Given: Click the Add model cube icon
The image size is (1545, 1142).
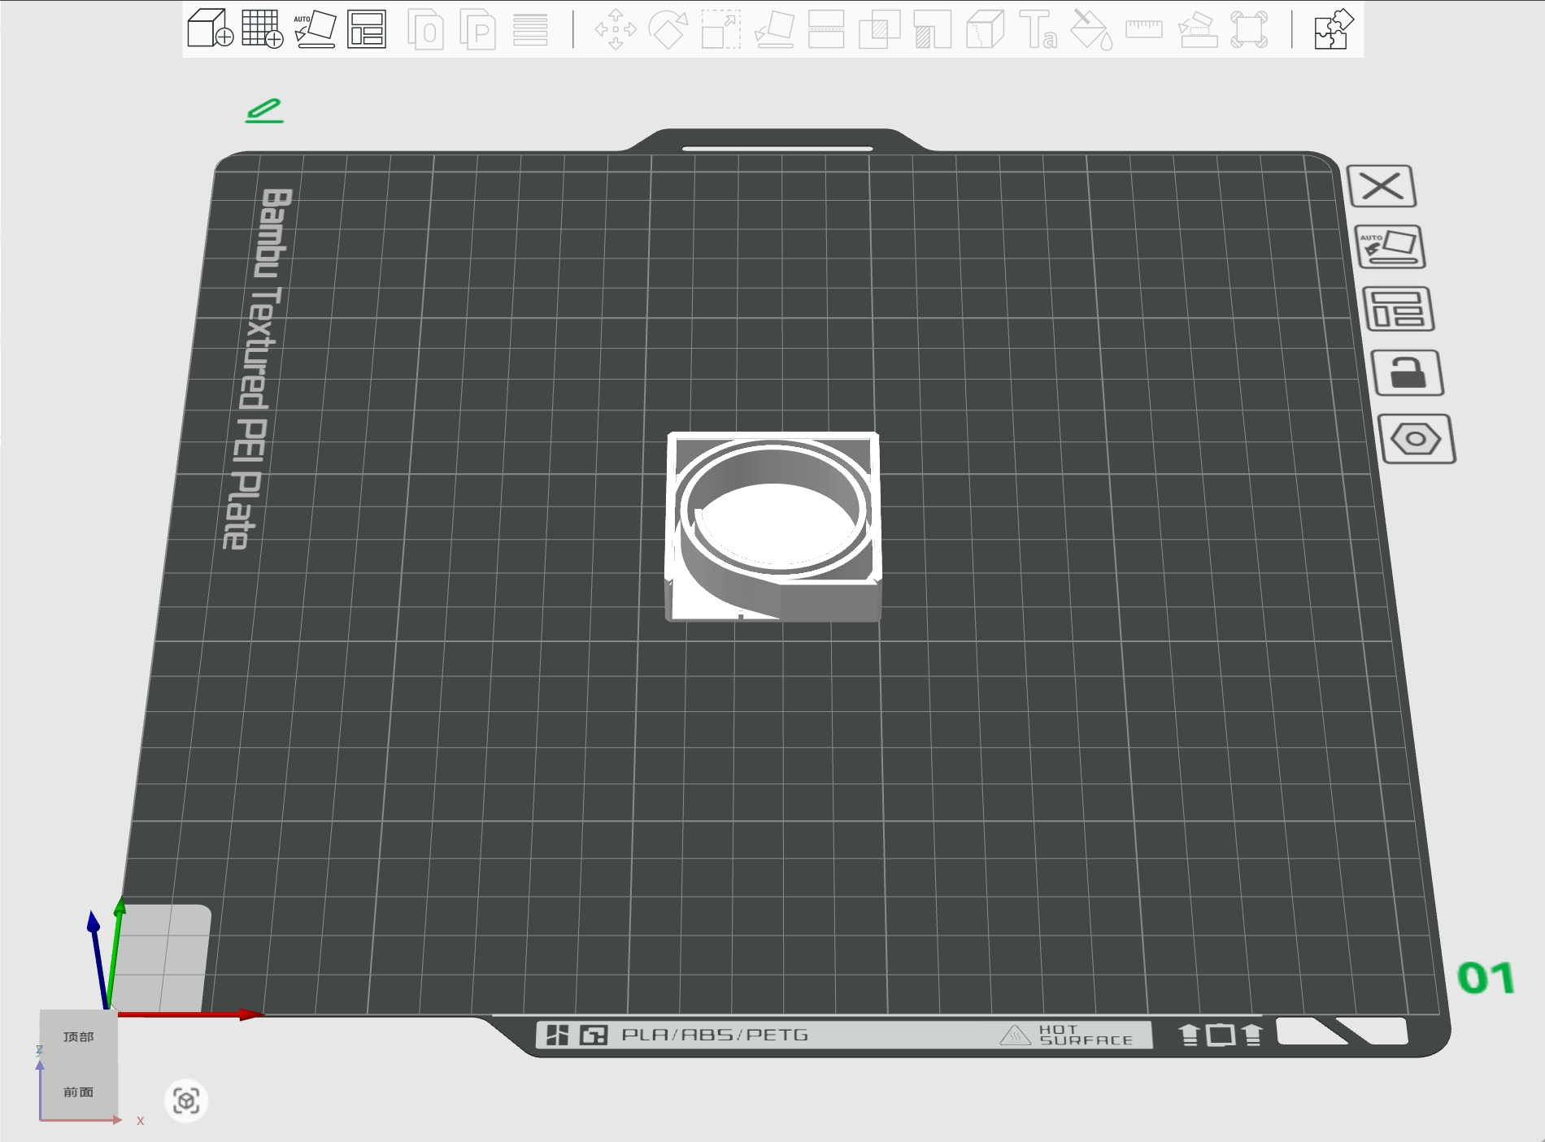Looking at the screenshot, I should (x=211, y=29).
